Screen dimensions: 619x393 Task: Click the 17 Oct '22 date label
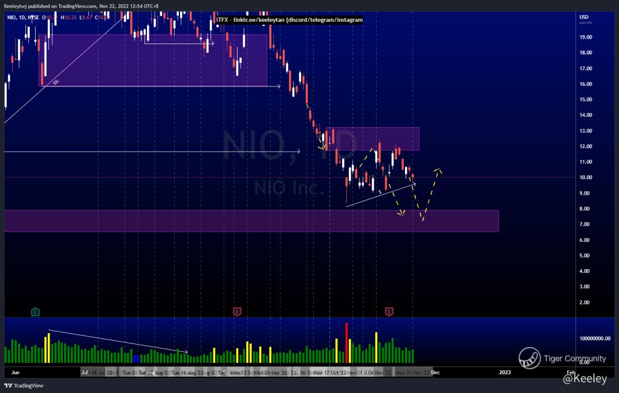click(x=334, y=372)
